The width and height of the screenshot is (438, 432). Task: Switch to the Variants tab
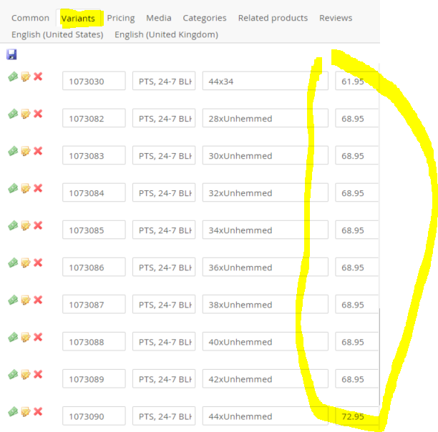78,18
